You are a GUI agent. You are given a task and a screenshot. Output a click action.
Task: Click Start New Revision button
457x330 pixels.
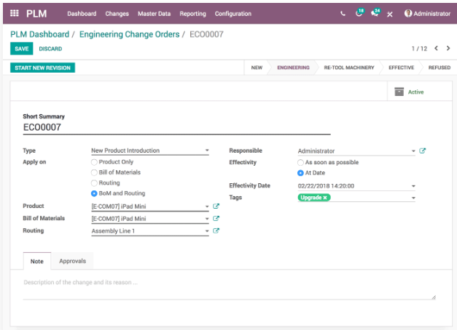click(43, 68)
